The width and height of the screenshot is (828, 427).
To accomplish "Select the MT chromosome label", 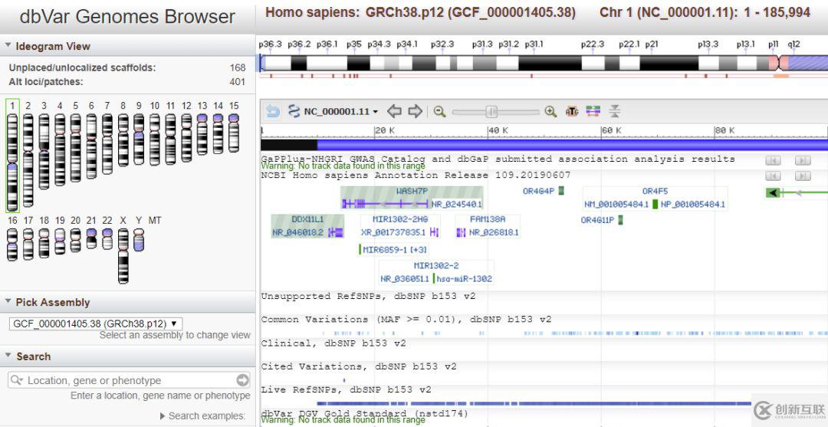I will tap(155, 221).
